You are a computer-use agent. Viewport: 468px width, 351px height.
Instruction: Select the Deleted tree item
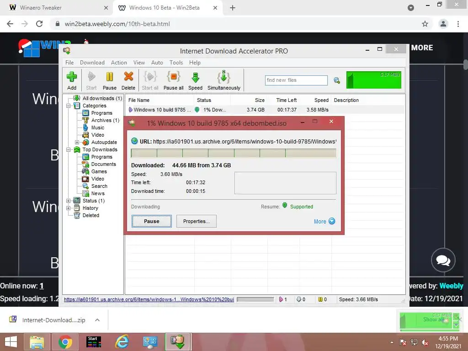tap(91, 215)
